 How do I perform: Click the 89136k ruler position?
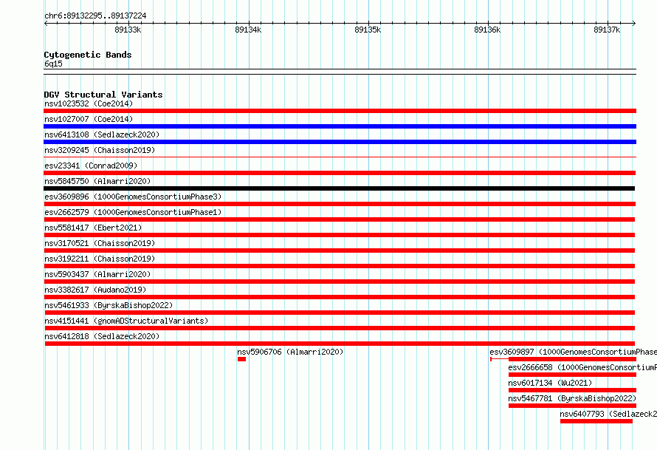click(487, 30)
